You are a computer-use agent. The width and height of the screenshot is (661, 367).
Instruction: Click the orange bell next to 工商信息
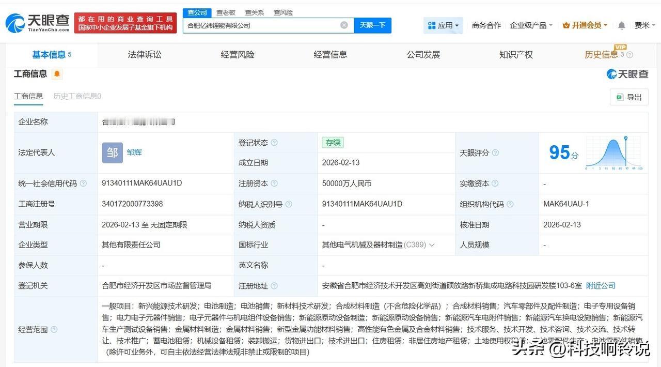56,73
